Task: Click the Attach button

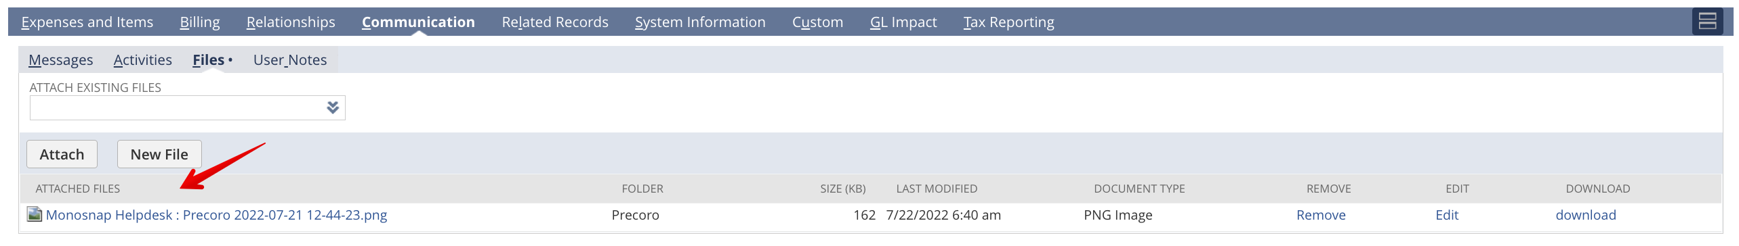Action: pyautogui.click(x=62, y=154)
